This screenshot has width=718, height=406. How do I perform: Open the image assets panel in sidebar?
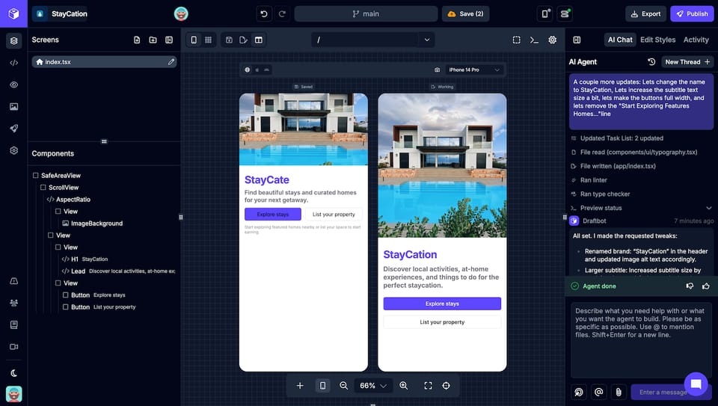pos(13,107)
